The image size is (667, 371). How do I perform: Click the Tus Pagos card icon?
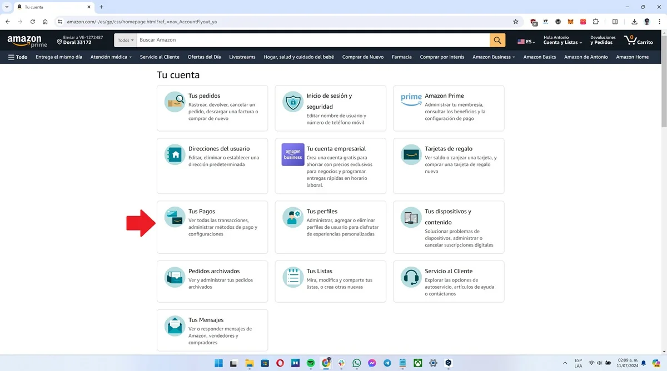coord(175,217)
